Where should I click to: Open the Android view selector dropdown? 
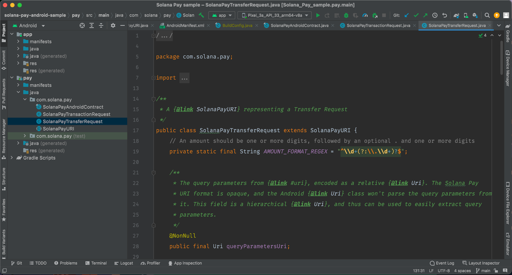click(28, 26)
